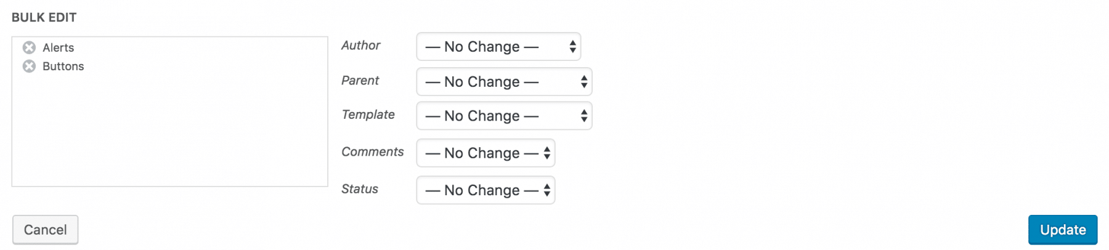
Task: Remove Alerts from the bulk edit list
Action: pyautogui.click(x=29, y=47)
